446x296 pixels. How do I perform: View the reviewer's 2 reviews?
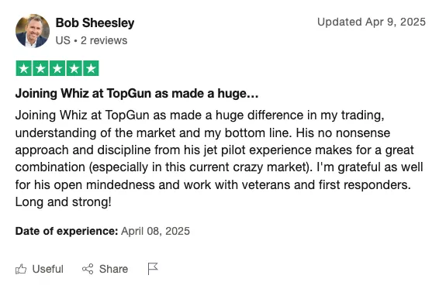(x=104, y=40)
